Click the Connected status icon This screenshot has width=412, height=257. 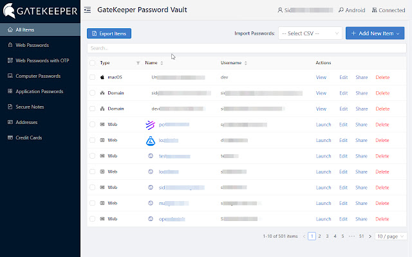pyautogui.click(x=374, y=10)
